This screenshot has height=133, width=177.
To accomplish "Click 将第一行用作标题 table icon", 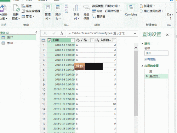I will [94, 11].
